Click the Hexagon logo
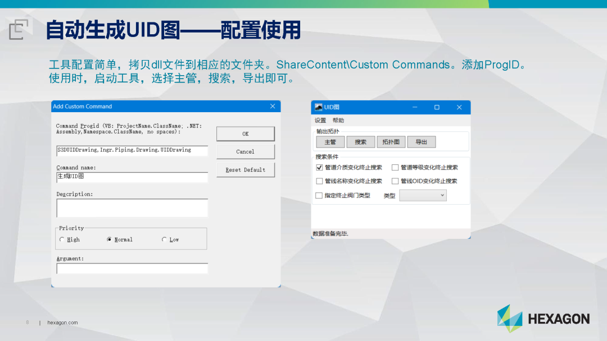Screen dimensions: 607x341 click(543, 319)
